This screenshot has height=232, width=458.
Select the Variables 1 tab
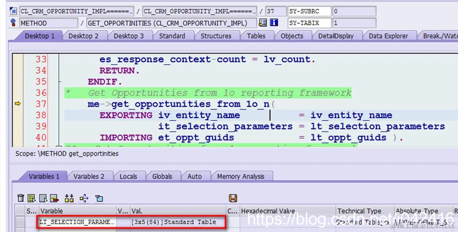[44, 176]
